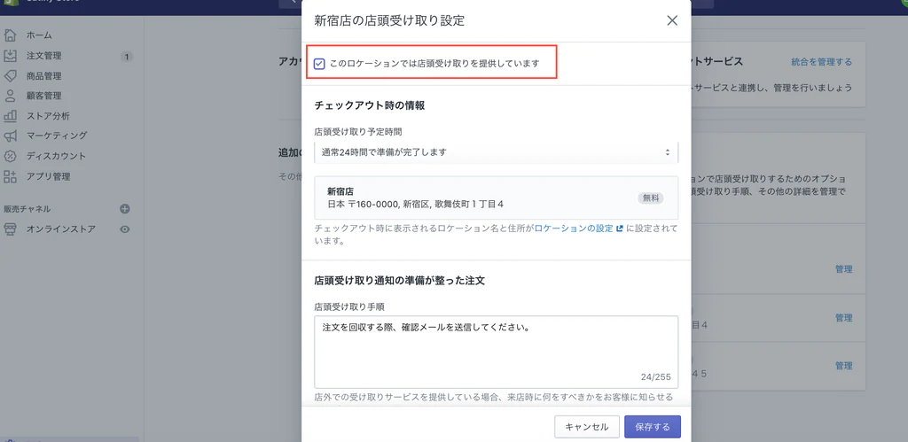The height and width of the screenshot is (442, 908).
Task: Open 注文管理 in the sidebar
Action: [43, 56]
